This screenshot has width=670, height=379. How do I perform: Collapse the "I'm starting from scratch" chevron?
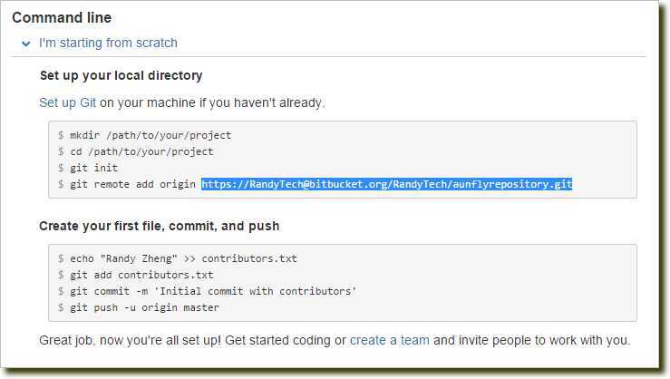pos(26,44)
